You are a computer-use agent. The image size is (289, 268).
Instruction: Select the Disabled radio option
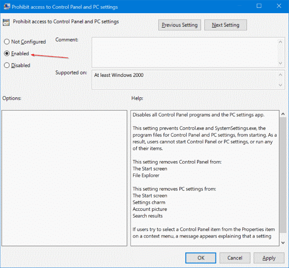point(7,65)
